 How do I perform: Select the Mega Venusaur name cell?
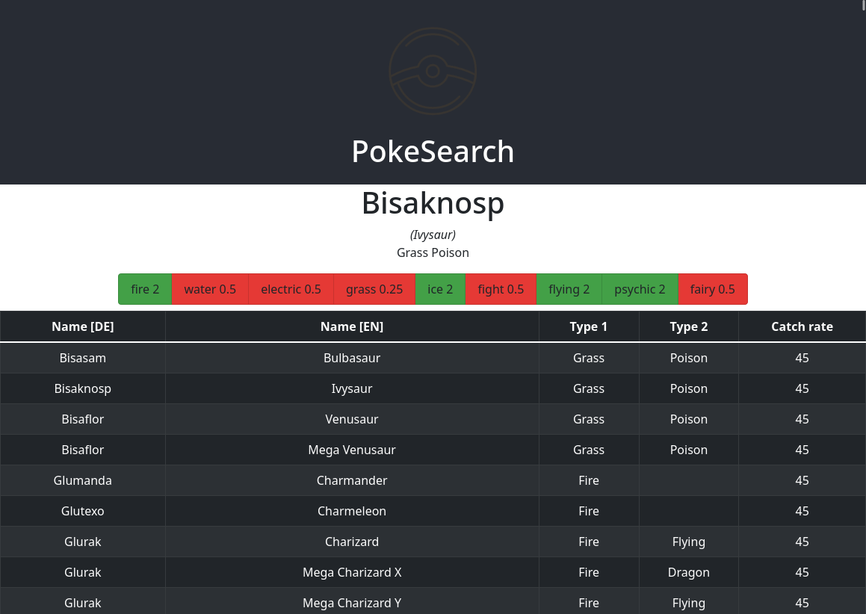click(352, 450)
